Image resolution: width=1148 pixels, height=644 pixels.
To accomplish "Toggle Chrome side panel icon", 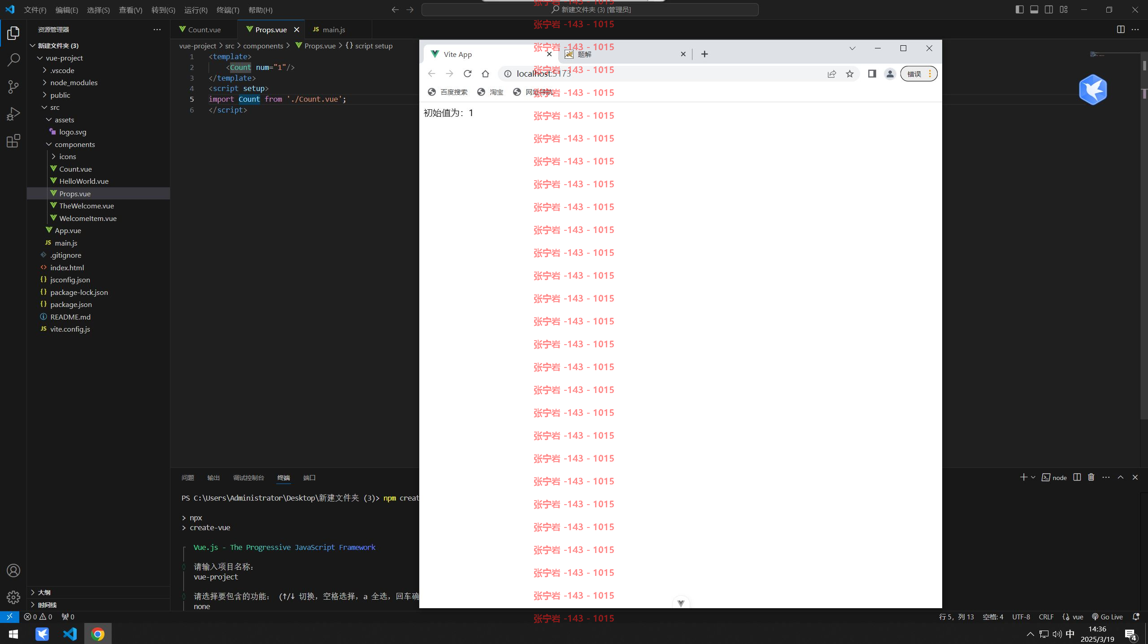I will click(x=872, y=73).
